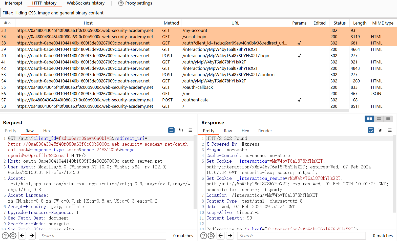Select the tabbed single-pane layout icon

point(388,119)
